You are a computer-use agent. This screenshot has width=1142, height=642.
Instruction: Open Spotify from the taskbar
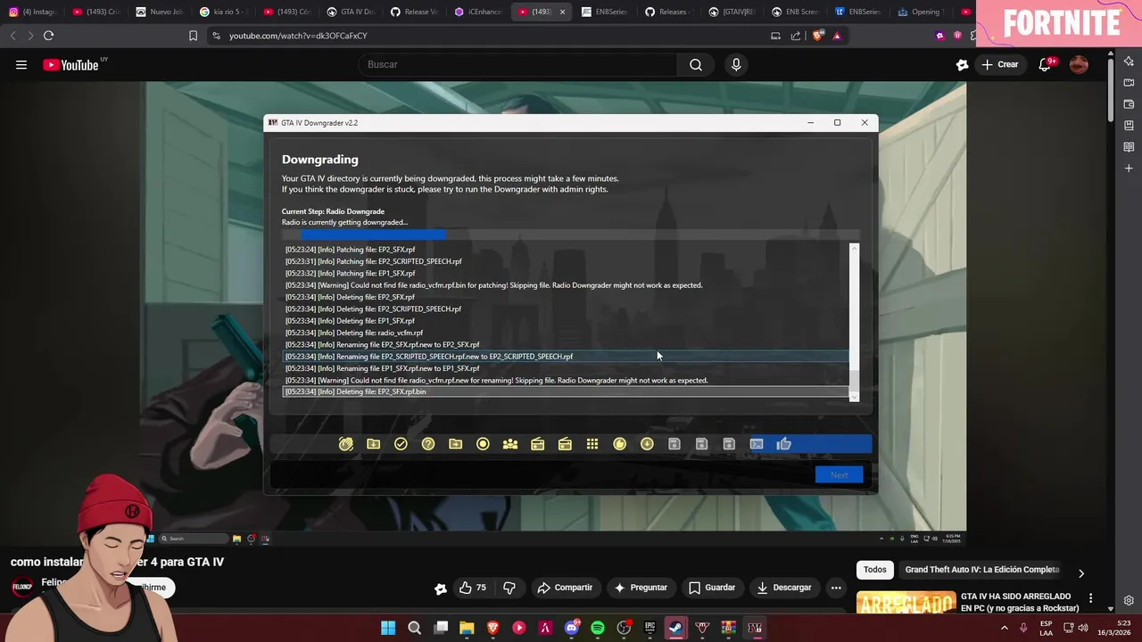pyautogui.click(x=598, y=628)
